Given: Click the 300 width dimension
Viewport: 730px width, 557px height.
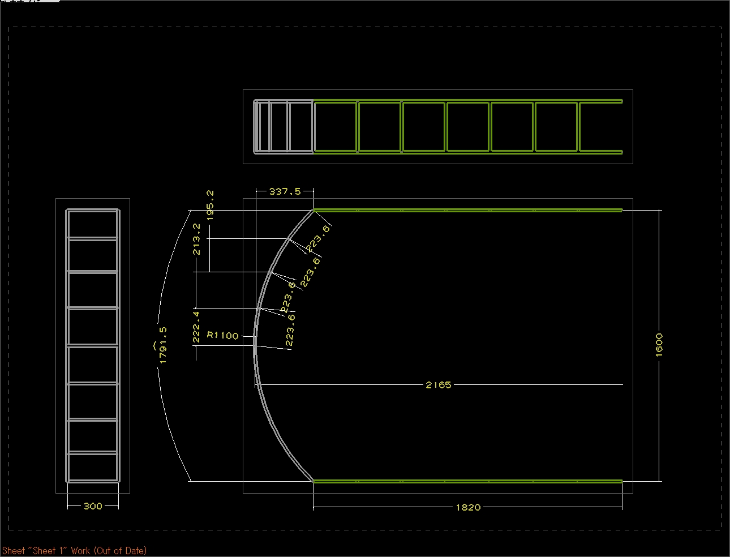Looking at the screenshot, I should point(93,506).
